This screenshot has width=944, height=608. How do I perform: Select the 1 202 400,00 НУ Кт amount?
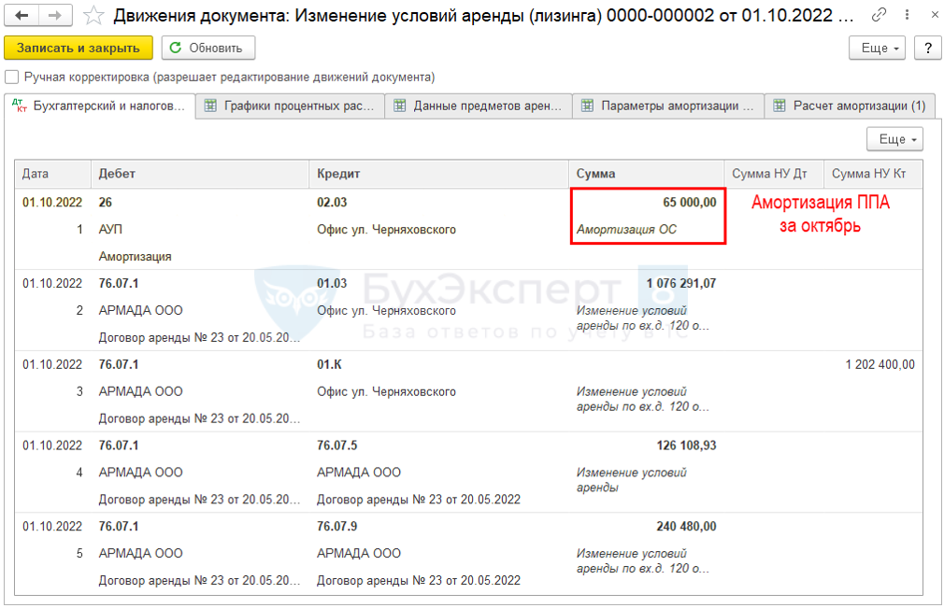[880, 364]
